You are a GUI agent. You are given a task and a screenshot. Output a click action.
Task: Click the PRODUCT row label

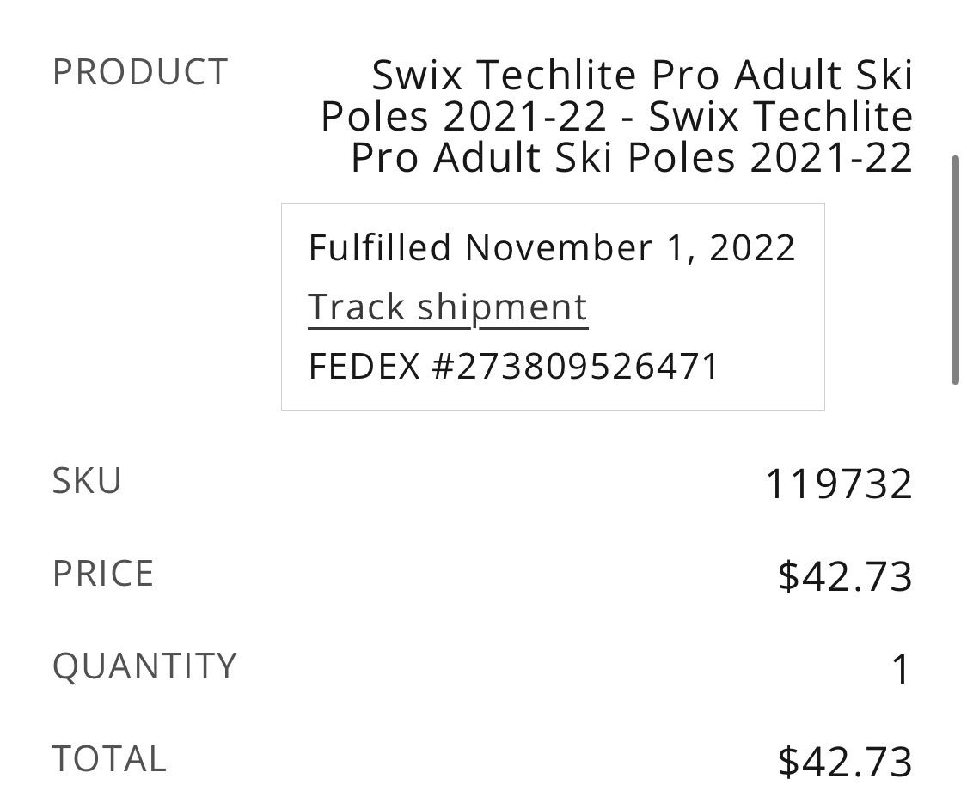pos(140,72)
